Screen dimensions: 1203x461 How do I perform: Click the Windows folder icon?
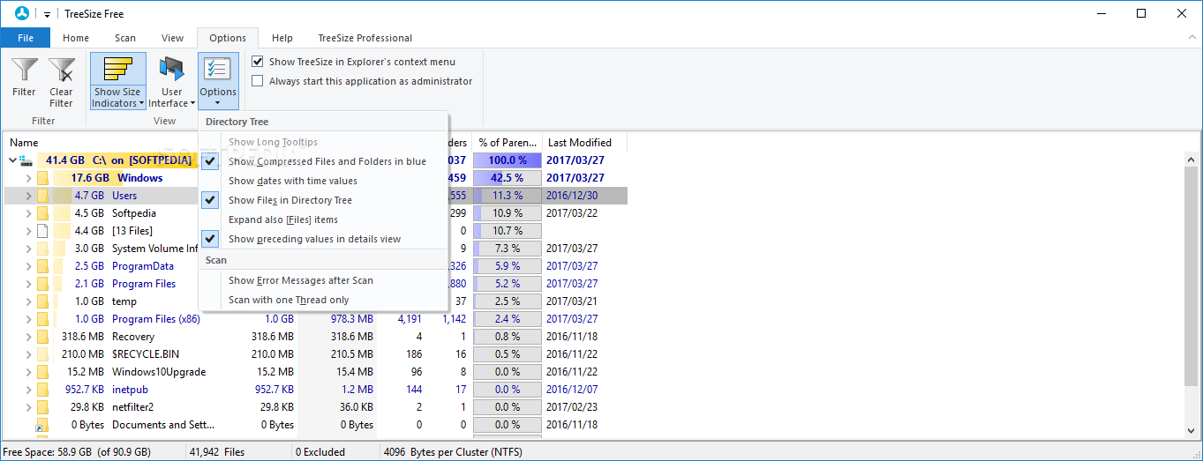pos(41,178)
